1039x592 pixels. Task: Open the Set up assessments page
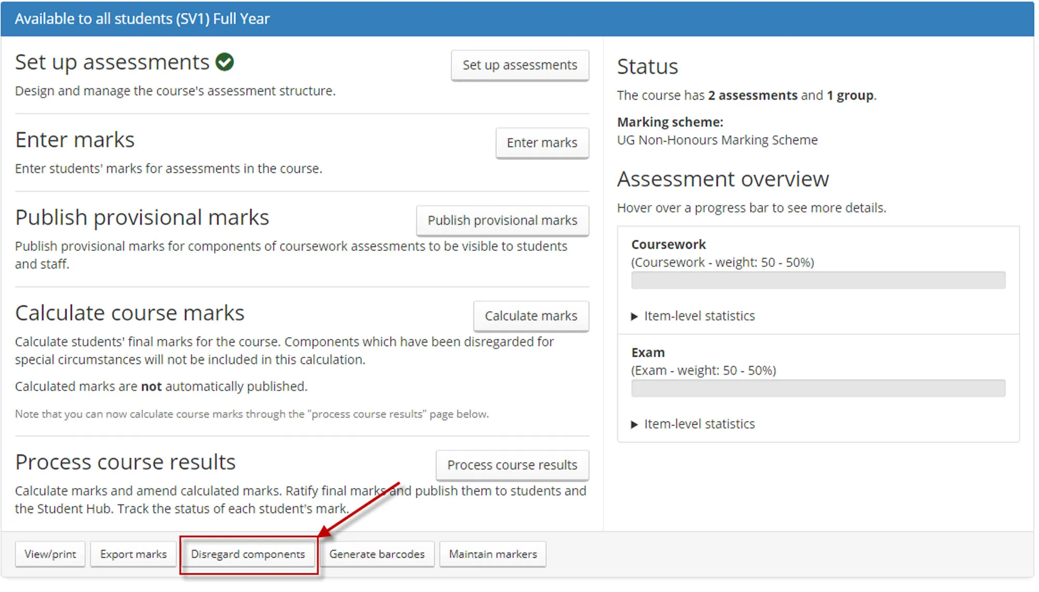pyautogui.click(x=519, y=65)
